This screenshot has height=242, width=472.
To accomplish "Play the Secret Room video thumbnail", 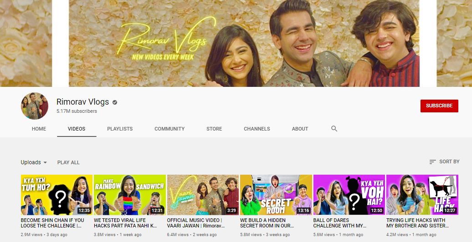I will pyautogui.click(x=276, y=195).
